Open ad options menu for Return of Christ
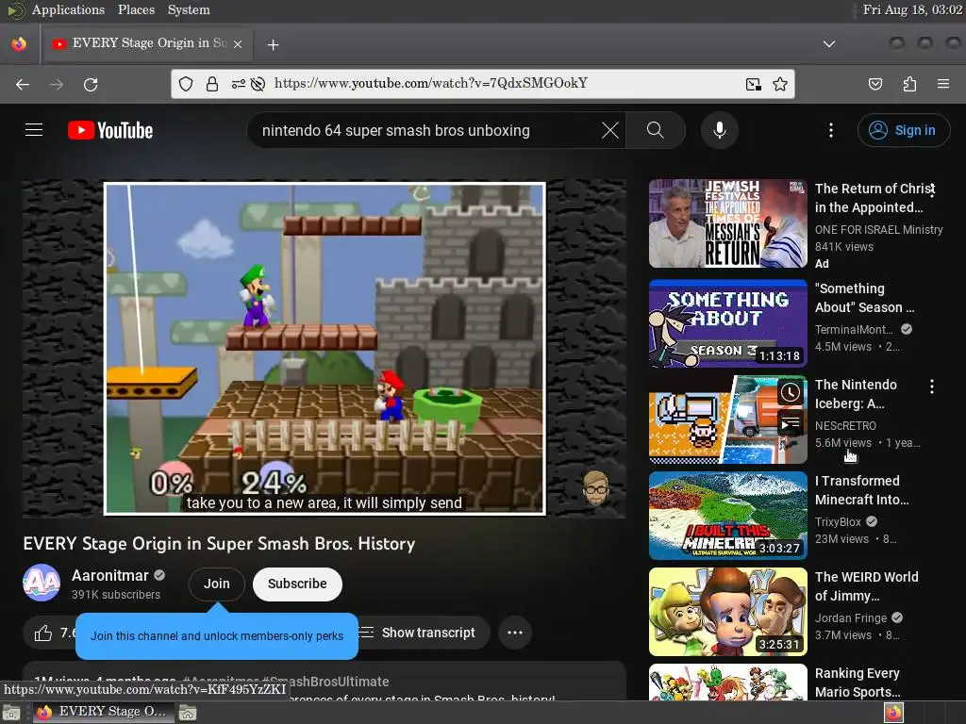Screen dimensions: 966x724 point(932,189)
